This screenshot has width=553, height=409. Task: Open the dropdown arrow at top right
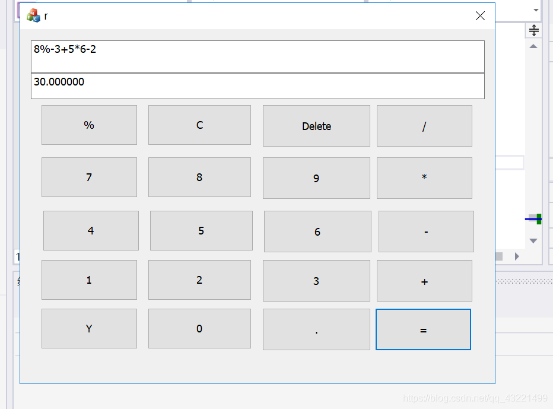tap(536, 10)
